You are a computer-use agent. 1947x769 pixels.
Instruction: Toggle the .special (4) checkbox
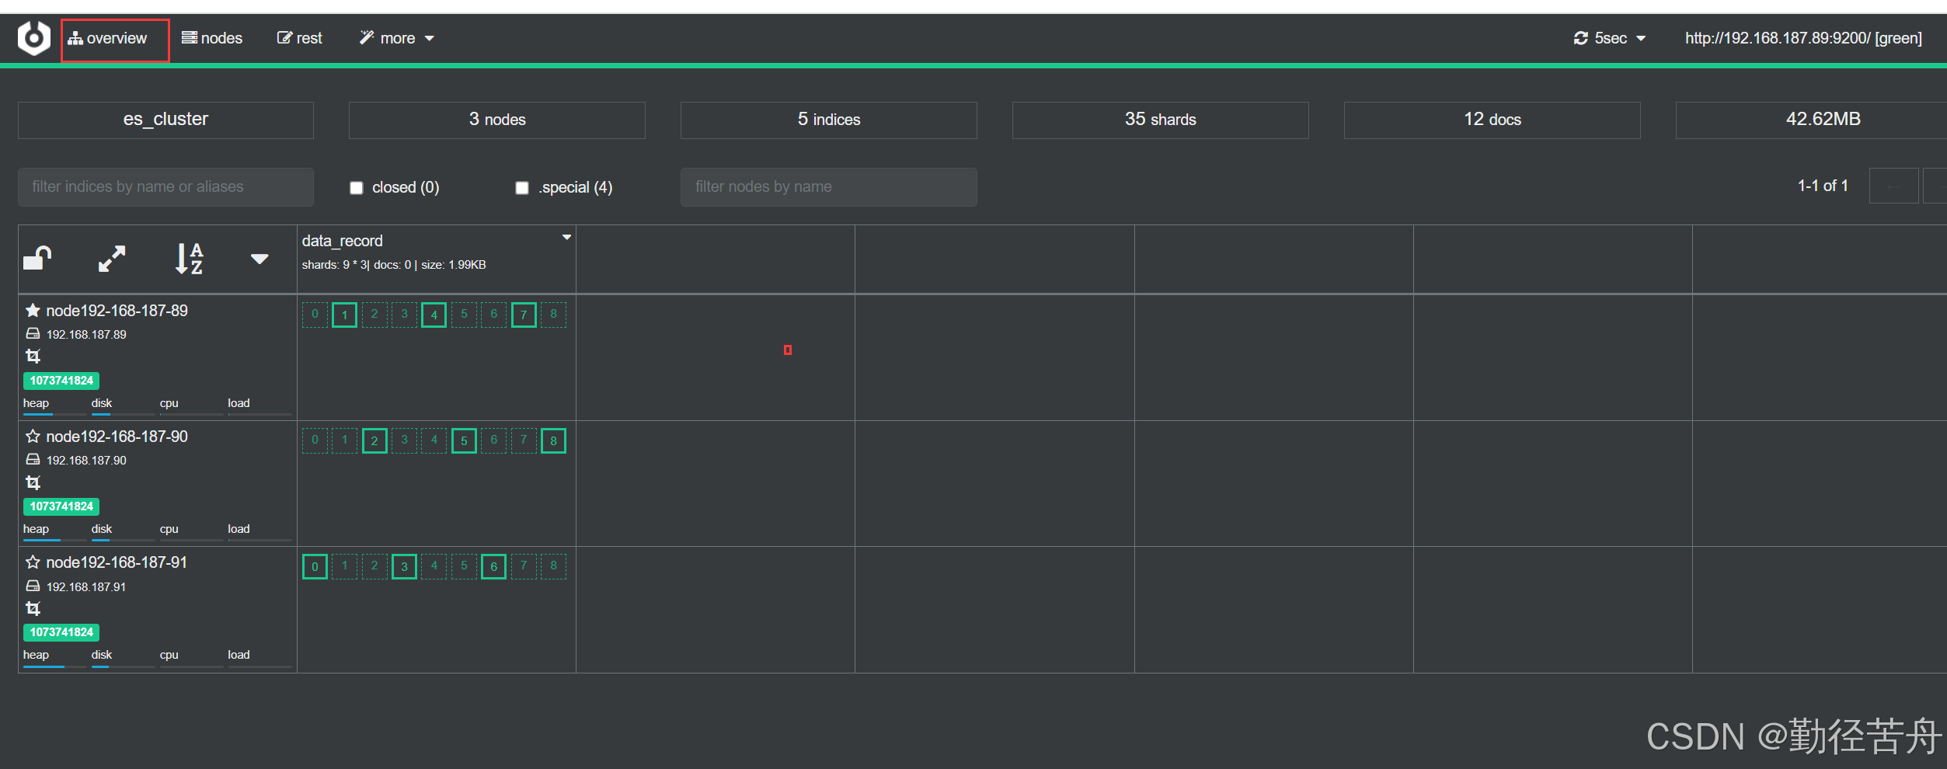pos(522,188)
